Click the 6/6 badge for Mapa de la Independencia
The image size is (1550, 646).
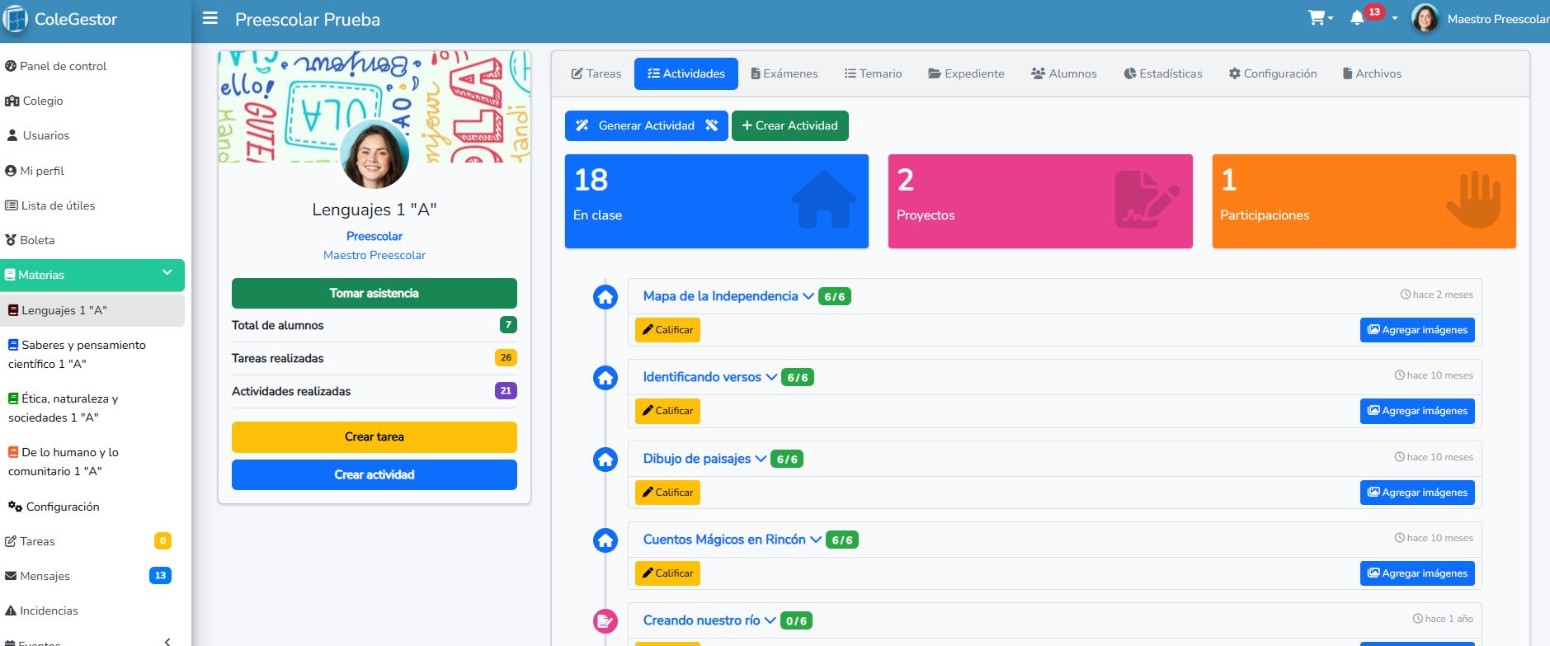click(x=835, y=296)
